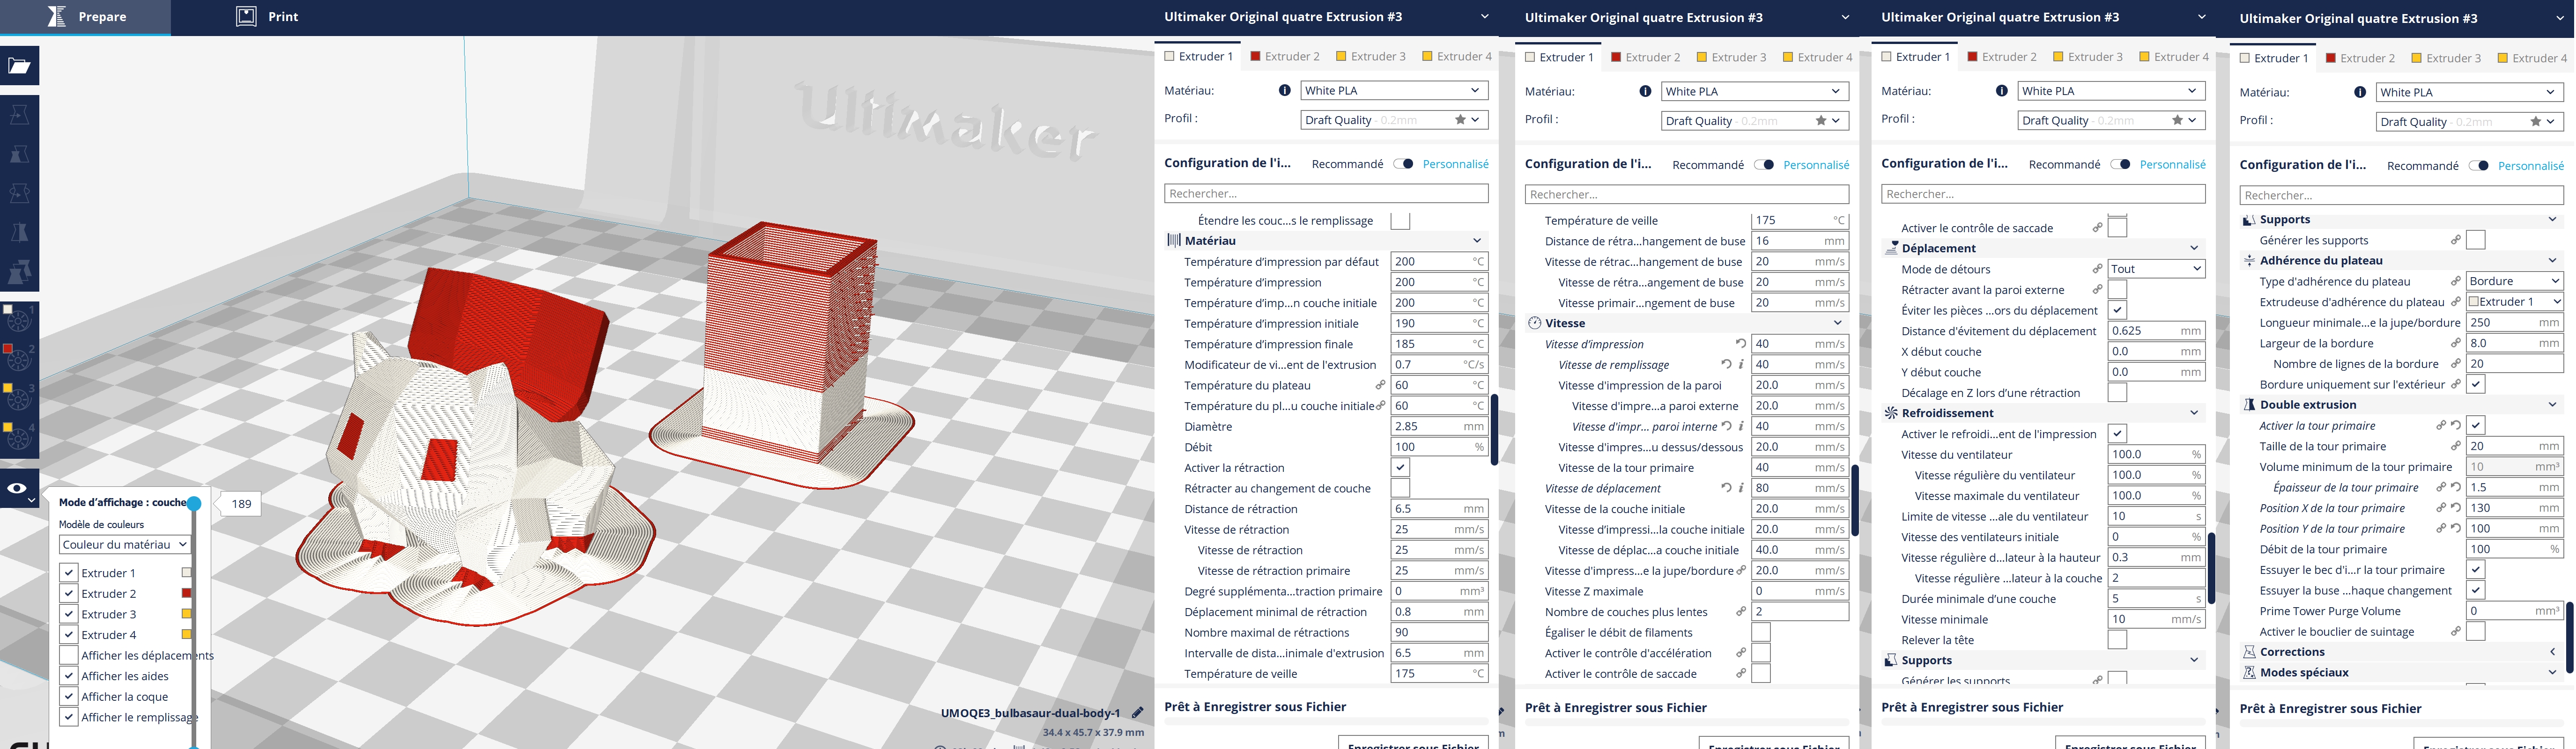
Task: Uncheck Bordure uniquement sur l'extérieur
Action: (2475, 385)
